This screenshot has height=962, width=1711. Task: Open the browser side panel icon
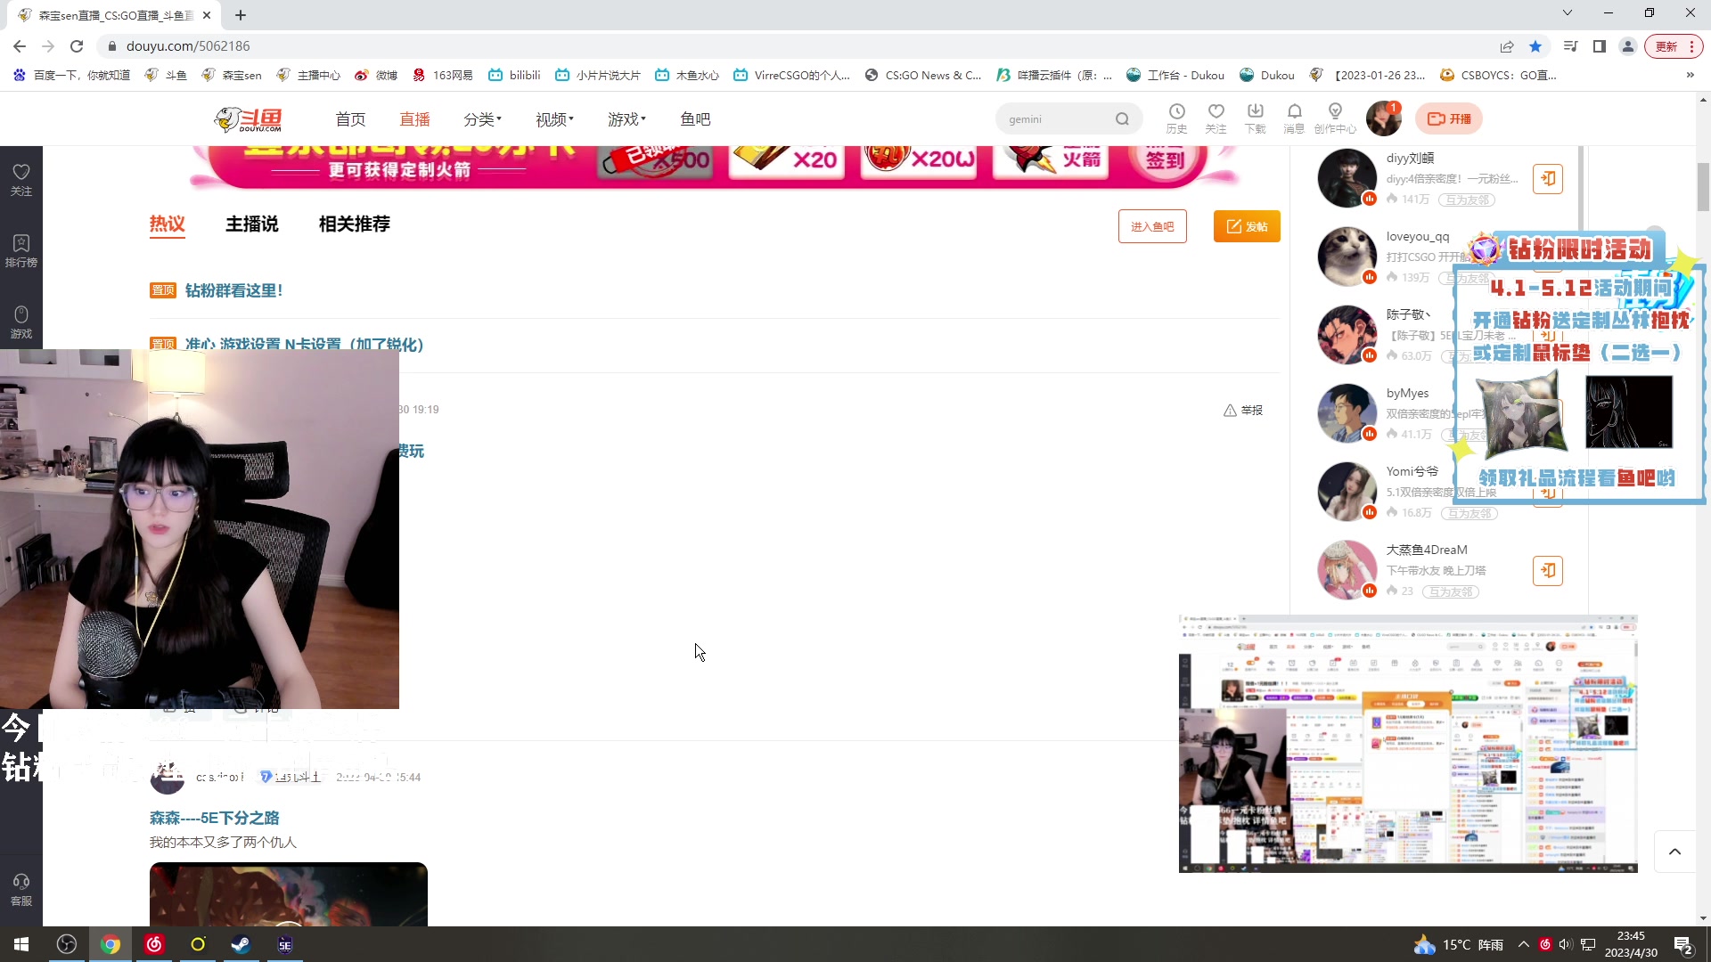(1600, 46)
